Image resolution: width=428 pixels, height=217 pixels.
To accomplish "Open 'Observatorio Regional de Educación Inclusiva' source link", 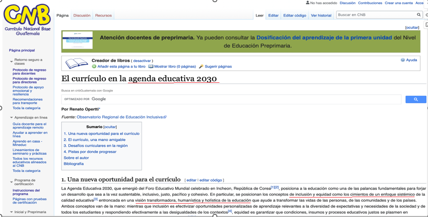I will [x=121, y=117].
